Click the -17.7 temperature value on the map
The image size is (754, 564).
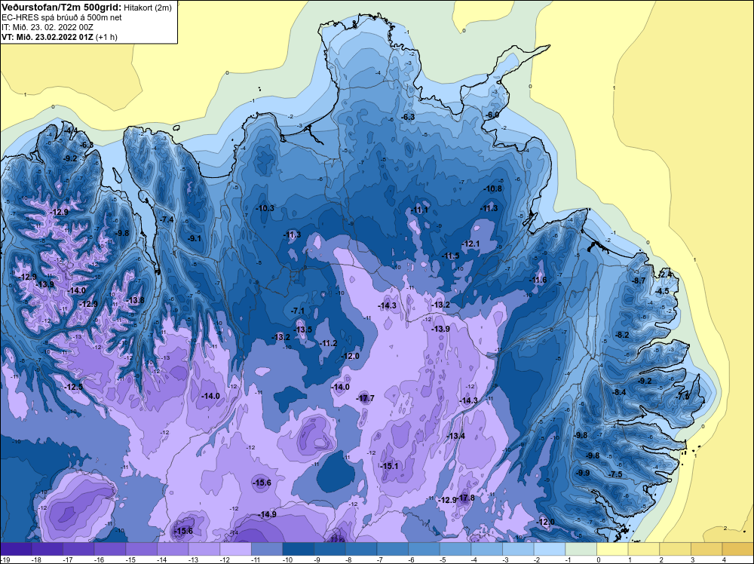click(366, 398)
